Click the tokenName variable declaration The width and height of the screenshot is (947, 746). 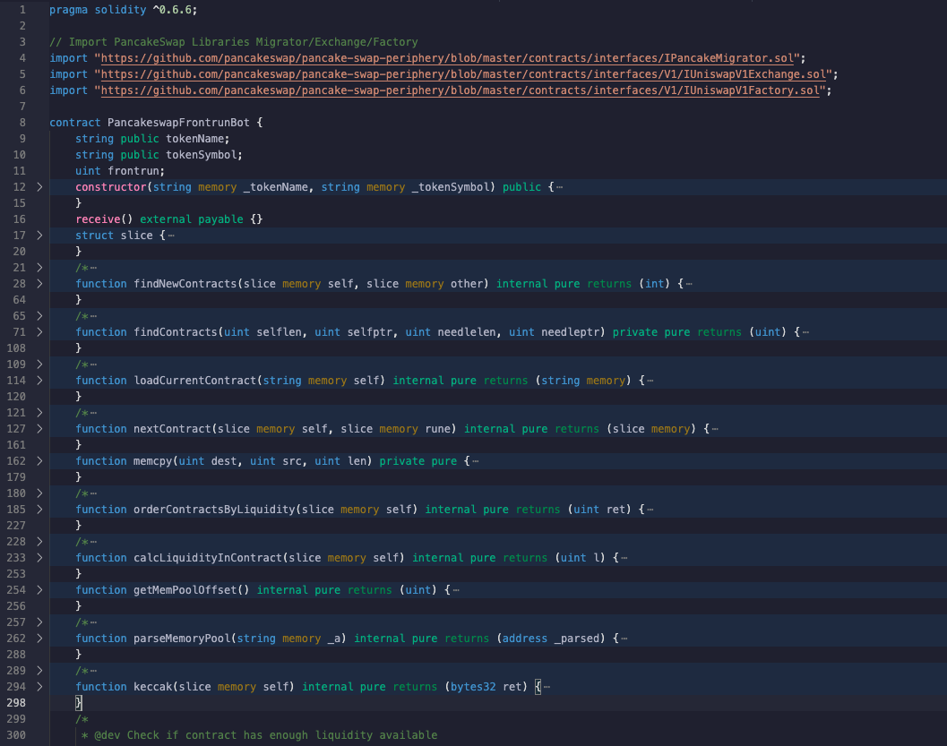click(x=152, y=139)
